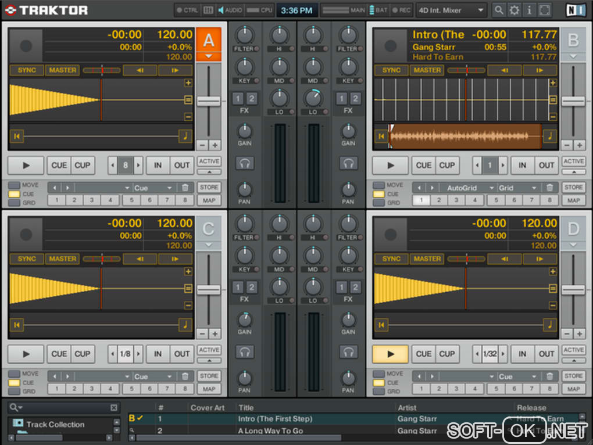Click CUE button on Deck A
This screenshot has width=593, height=445.
(x=59, y=166)
